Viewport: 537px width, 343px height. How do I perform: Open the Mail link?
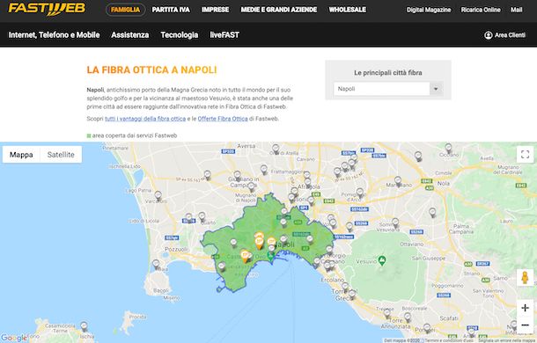click(x=517, y=10)
